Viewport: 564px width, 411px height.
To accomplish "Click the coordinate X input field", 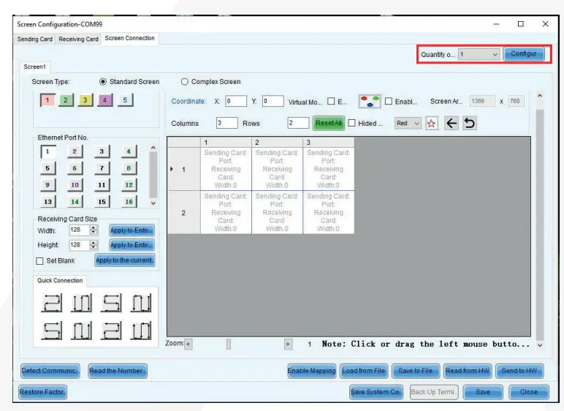I will (x=236, y=101).
